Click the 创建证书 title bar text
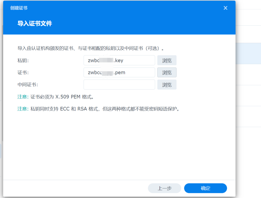Viewport: 261px width, 198px height. click(19, 8)
